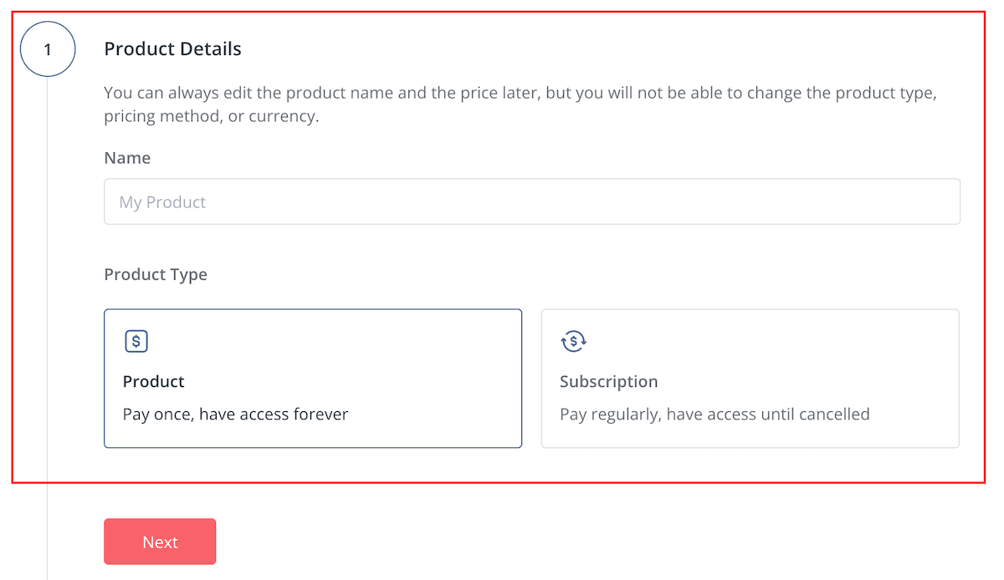Click the dollar sign icon on the Product card

[136, 341]
